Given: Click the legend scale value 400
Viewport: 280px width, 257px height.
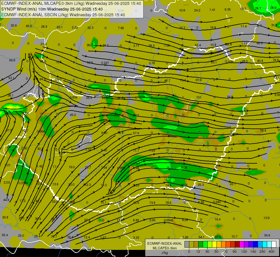Looking at the screenshot, I should click(271, 252).
